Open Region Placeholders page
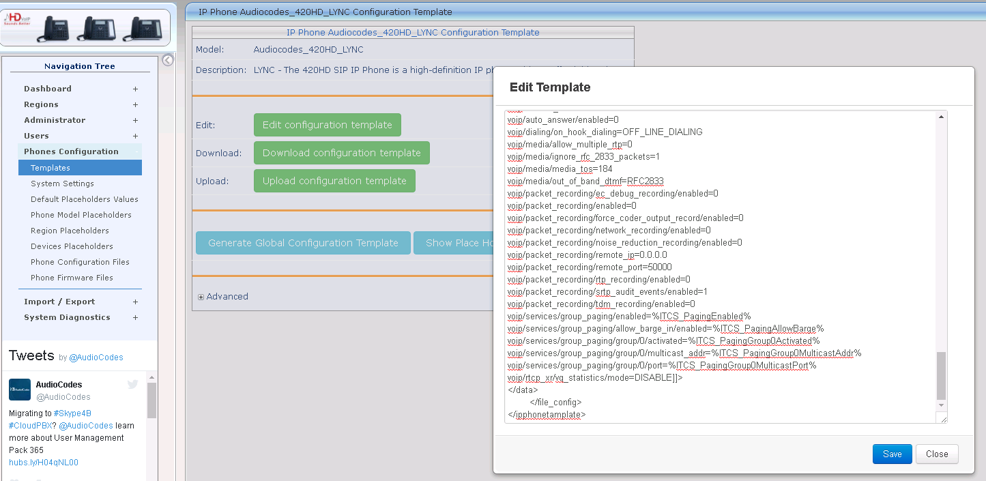The height and width of the screenshot is (481, 986). click(70, 231)
